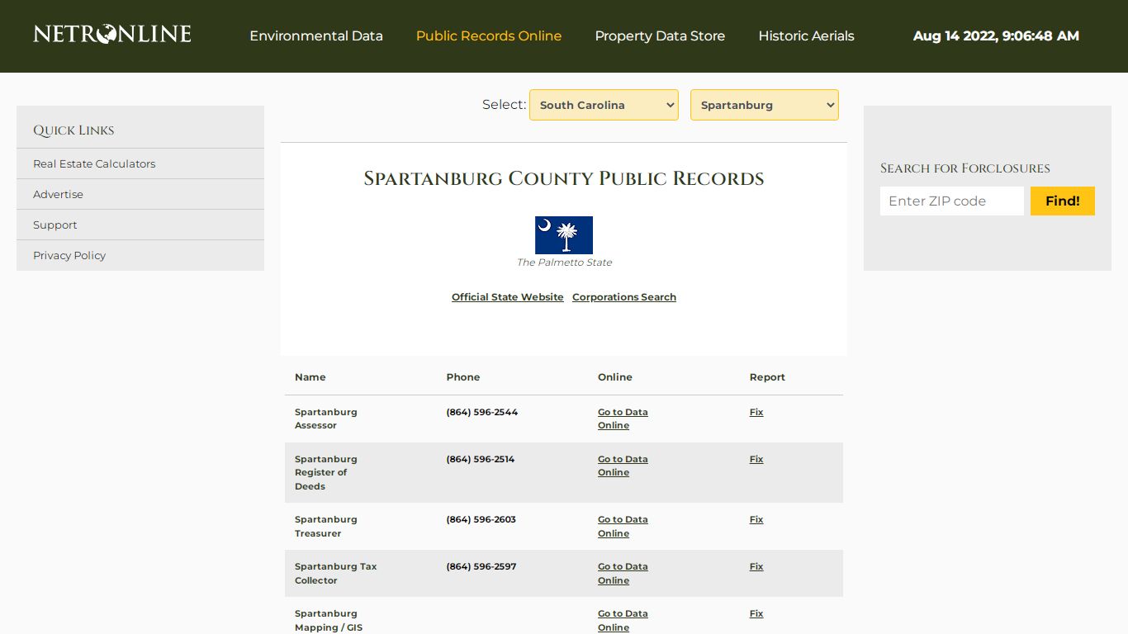1128x634 pixels.
Task: Open Public Records Online
Action: click(489, 36)
